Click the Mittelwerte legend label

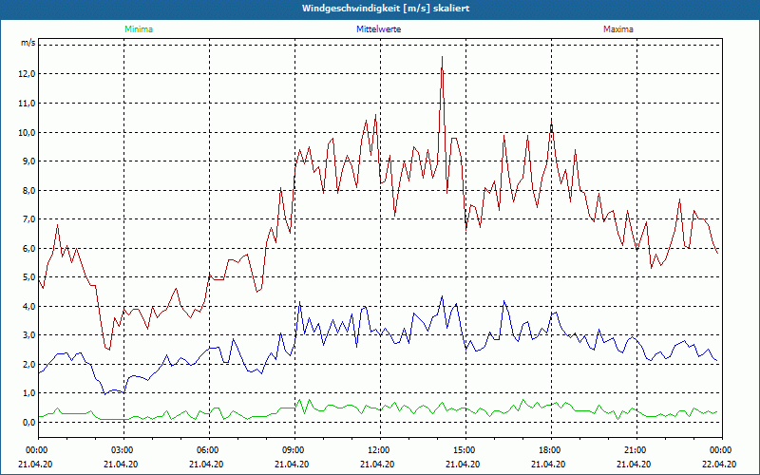(x=378, y=29)
